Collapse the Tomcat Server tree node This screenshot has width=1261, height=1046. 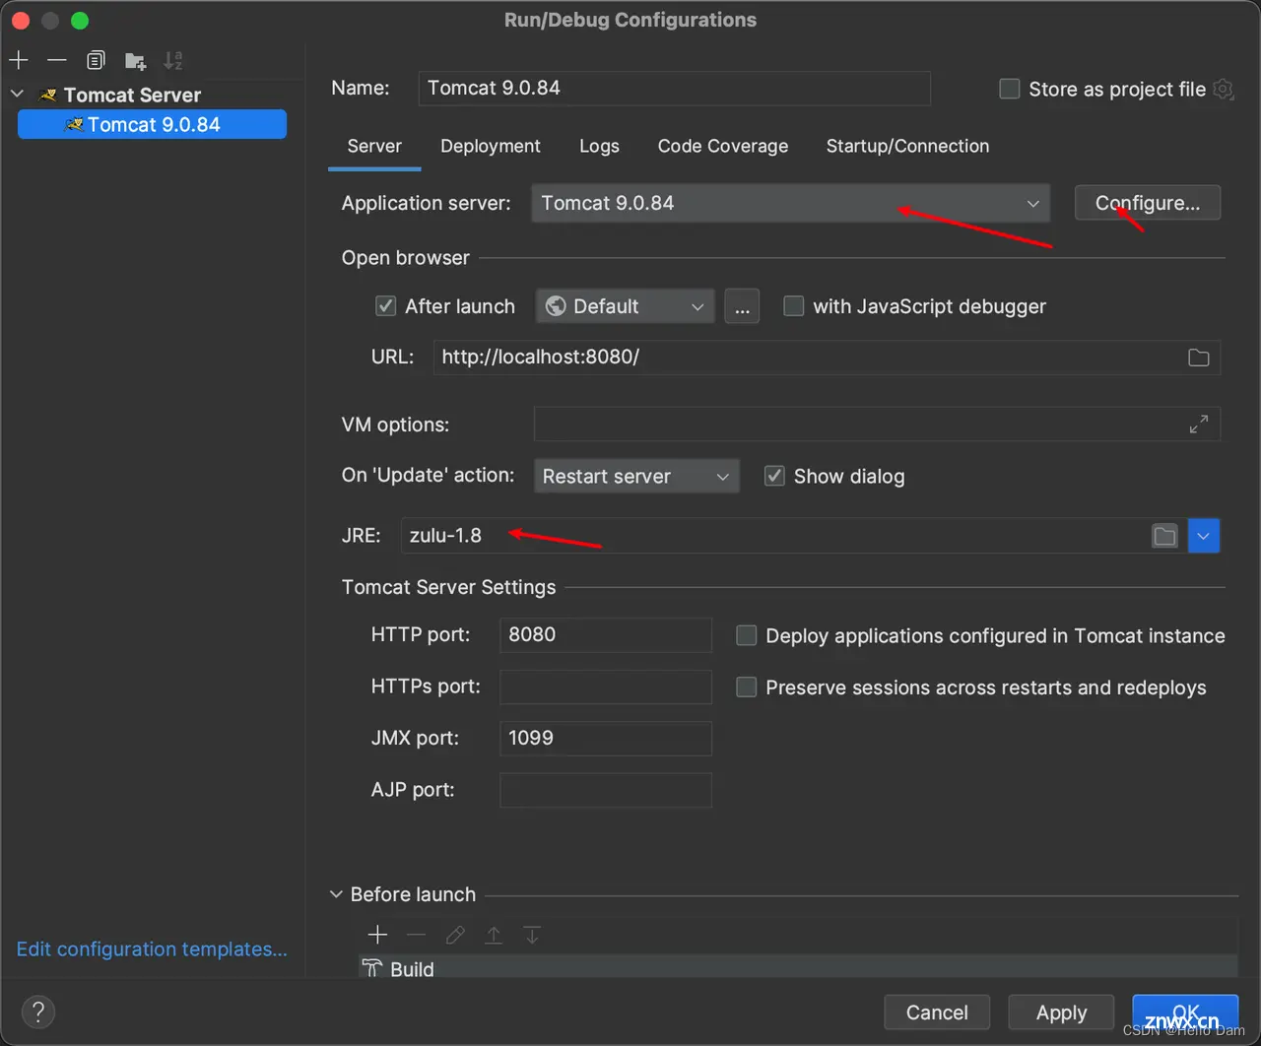[17, 95]
